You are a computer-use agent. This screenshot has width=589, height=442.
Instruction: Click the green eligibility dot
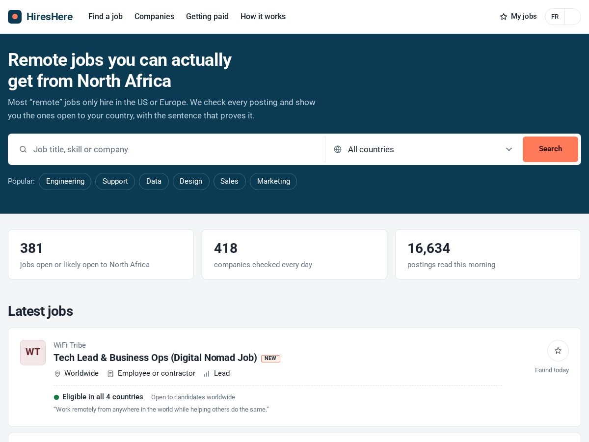pos(56,397)
